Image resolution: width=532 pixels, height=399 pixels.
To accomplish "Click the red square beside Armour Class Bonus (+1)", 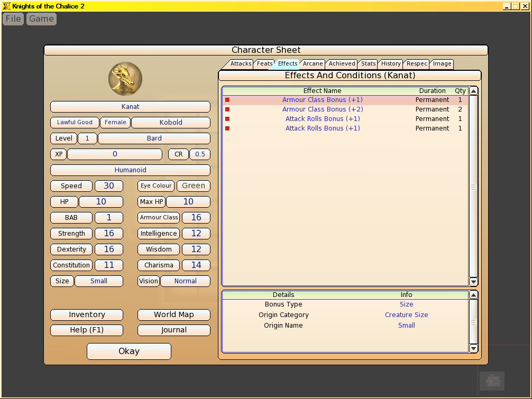I will (x=227, y=100).
